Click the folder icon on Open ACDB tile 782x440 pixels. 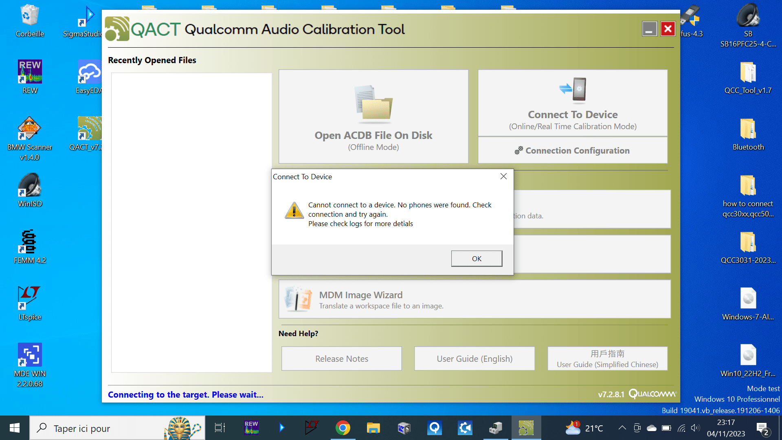pos(373,104)
